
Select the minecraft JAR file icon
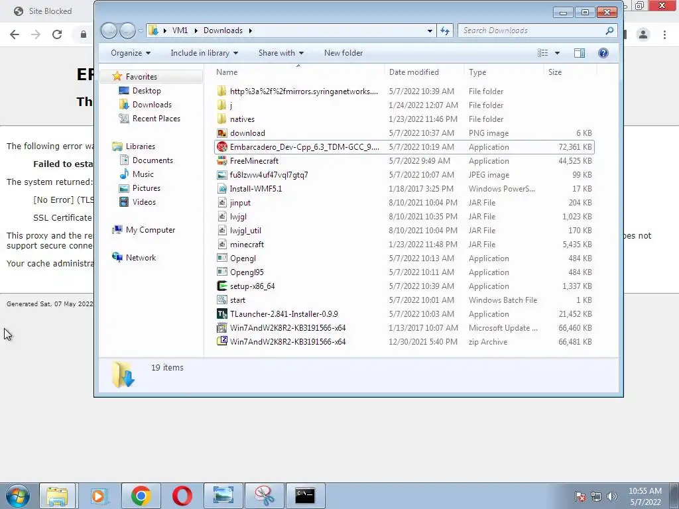point(221,245)
